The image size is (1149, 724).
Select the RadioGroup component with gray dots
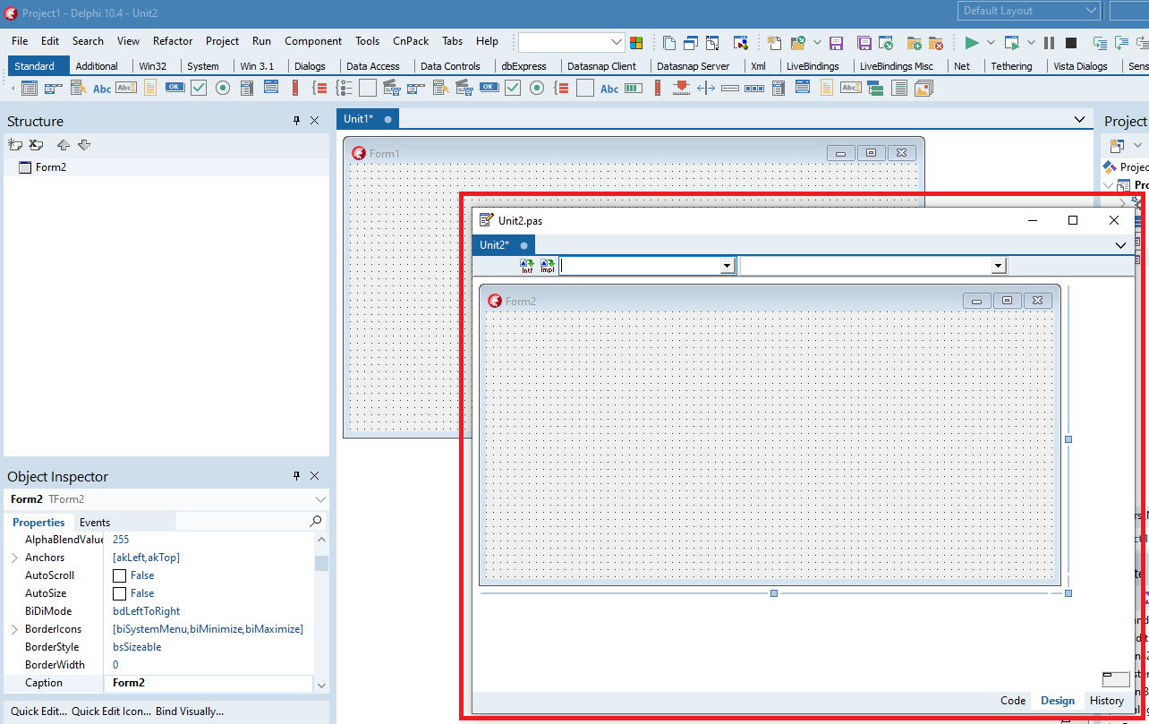point(345,88)
